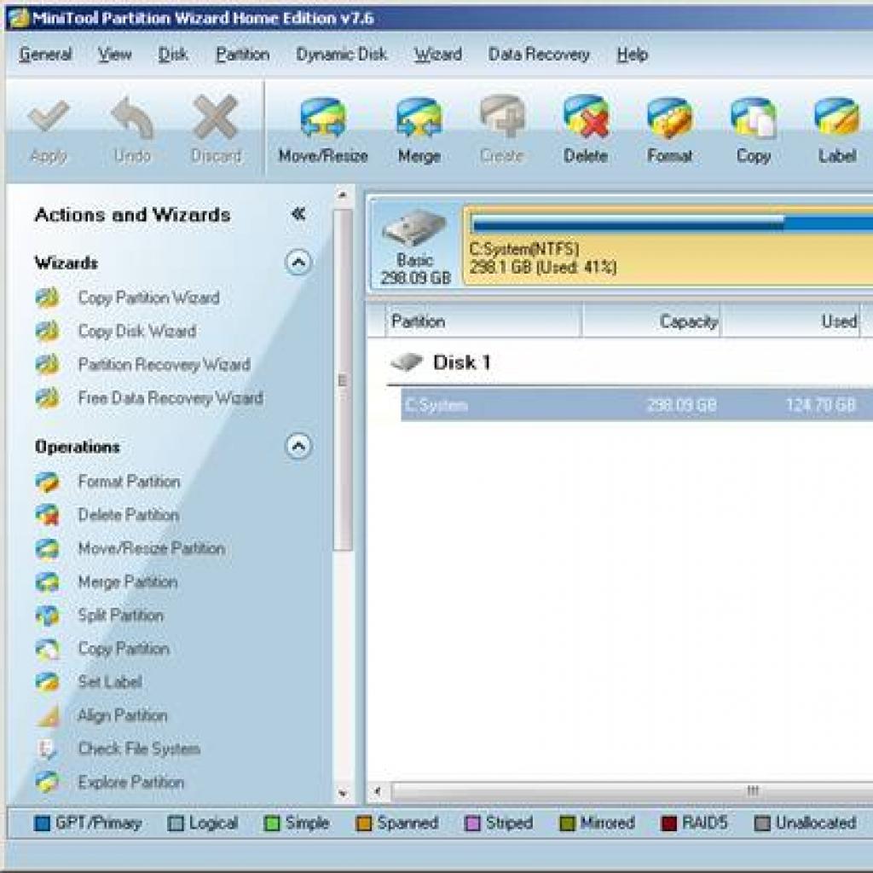Choose Split Partition in Operations list
873x873 pixels.
tap(121, 616)
